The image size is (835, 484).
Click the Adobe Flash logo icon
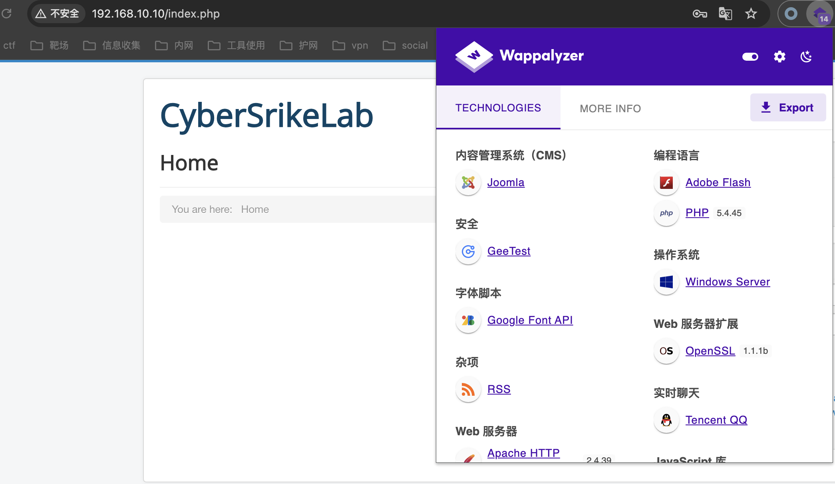pyautogui.click(x=666, y=182)
